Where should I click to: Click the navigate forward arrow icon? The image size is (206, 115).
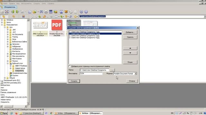pos(36,17)
